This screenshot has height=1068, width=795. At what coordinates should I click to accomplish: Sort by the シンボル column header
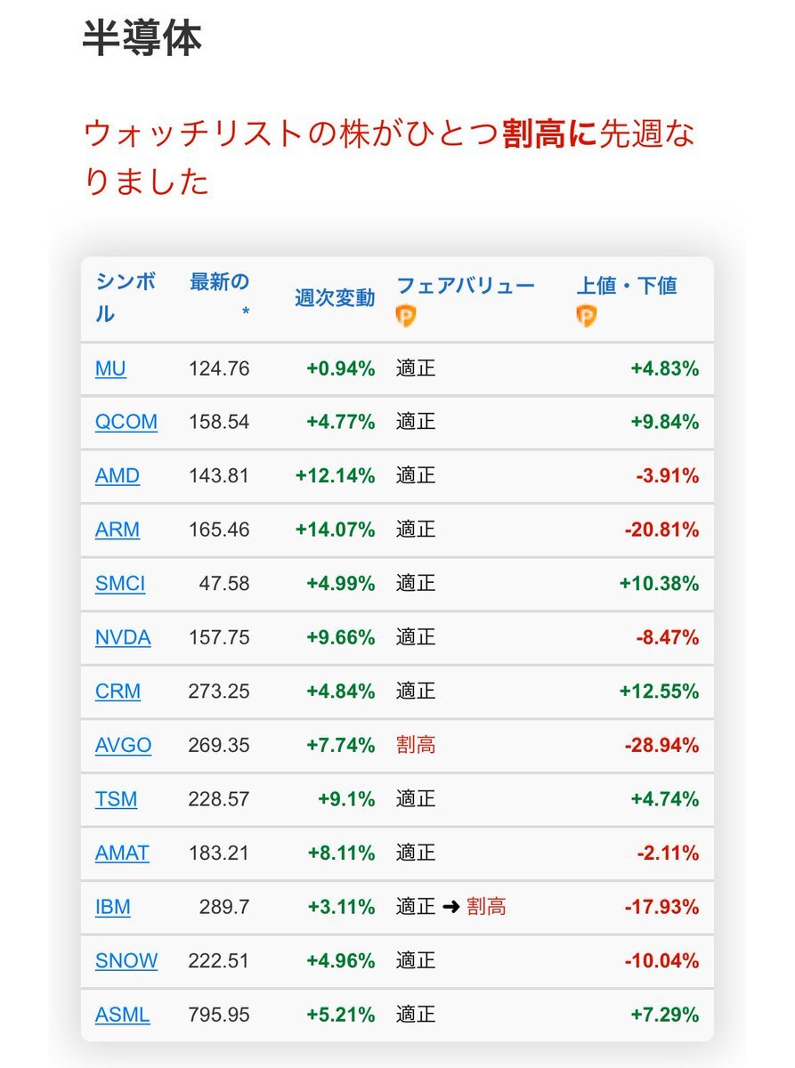tap(126, 299)
